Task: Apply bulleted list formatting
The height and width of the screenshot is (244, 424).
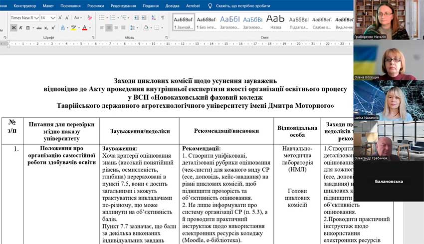Action: coord(102,17)
